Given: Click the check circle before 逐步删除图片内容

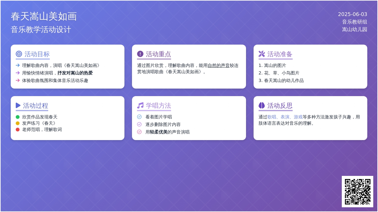Looking at the screenshot, I should [139, 124].
